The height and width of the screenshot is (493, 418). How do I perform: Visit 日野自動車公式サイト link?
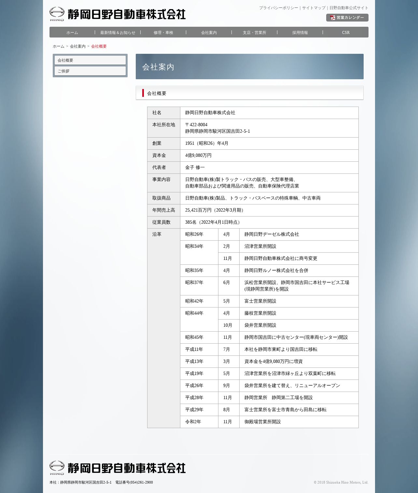pyautogui.click(x=349, y=8)
